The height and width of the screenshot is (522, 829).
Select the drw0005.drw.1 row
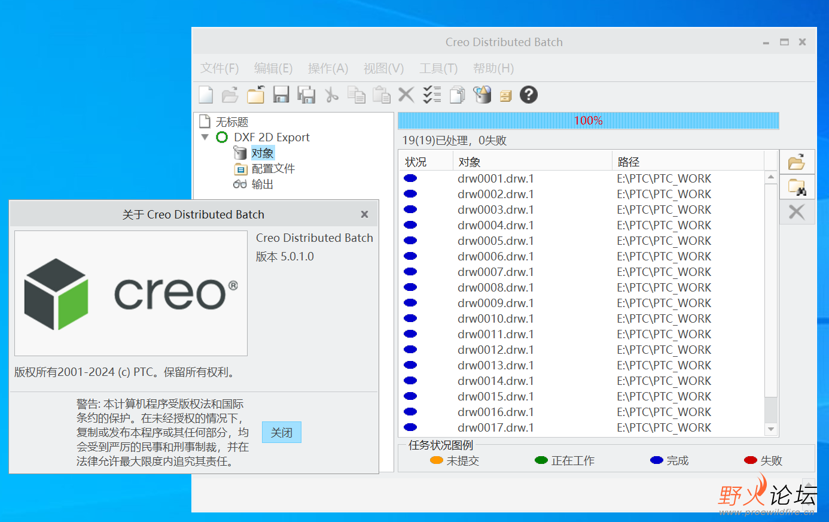(x=581, y=241)
